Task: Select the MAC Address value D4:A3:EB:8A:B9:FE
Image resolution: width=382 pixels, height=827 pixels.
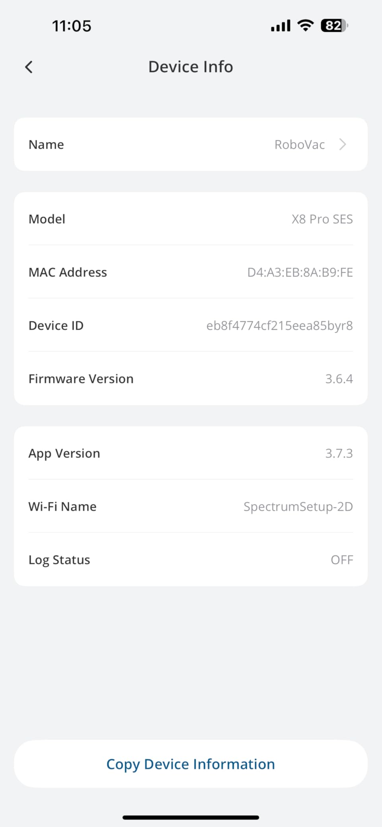Action: [300, 272]
